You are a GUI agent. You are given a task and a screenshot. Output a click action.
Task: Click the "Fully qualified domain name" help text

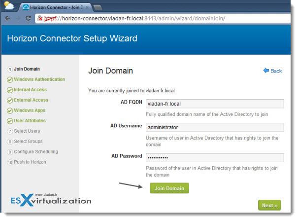(207, 114)
